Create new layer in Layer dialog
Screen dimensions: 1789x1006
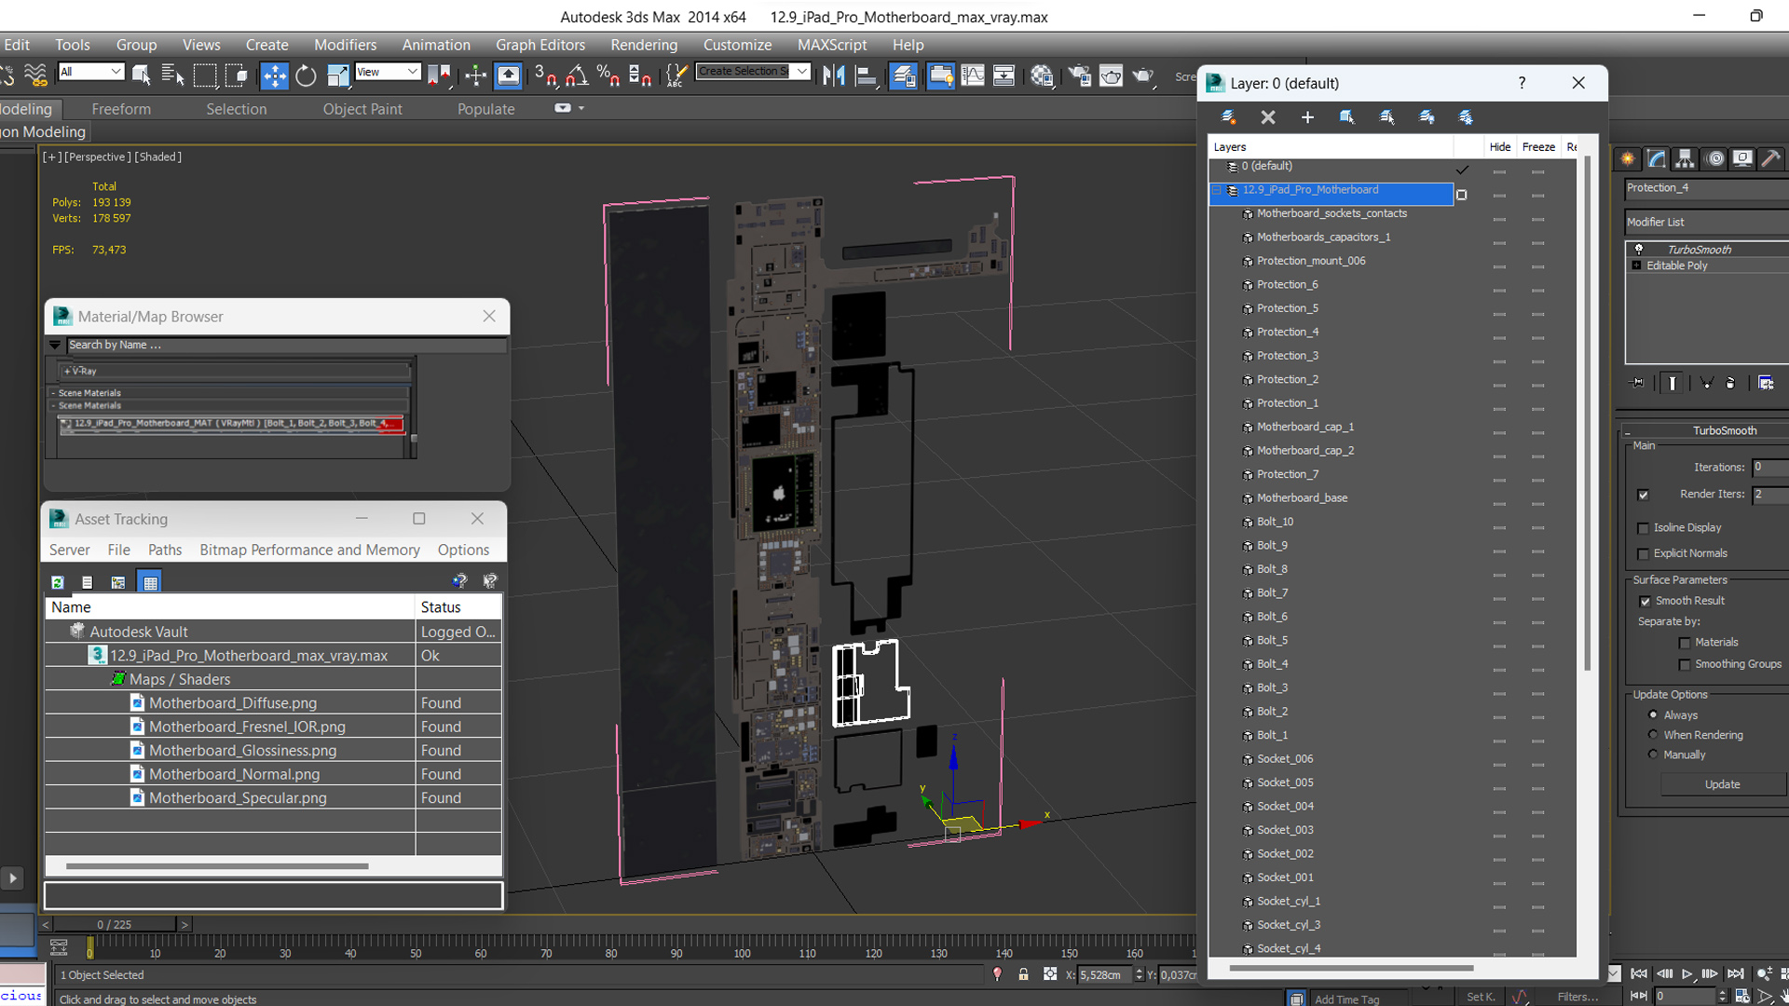pyautogui.click(x=1228, y=117)
